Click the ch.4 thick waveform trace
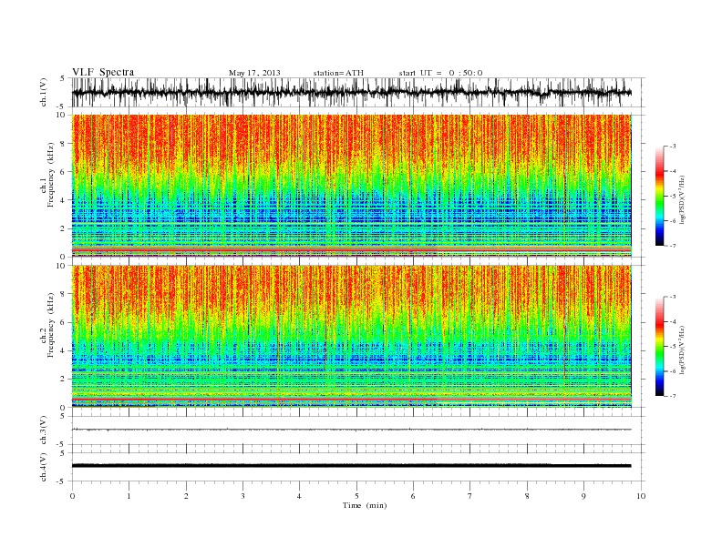This screenshot has height=557, width=722. 351,466
